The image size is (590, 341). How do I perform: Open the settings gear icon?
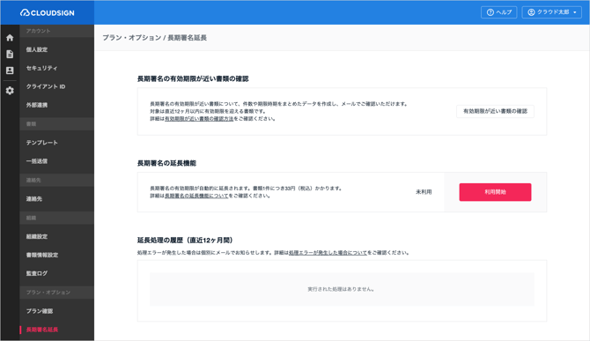point(10,91)
